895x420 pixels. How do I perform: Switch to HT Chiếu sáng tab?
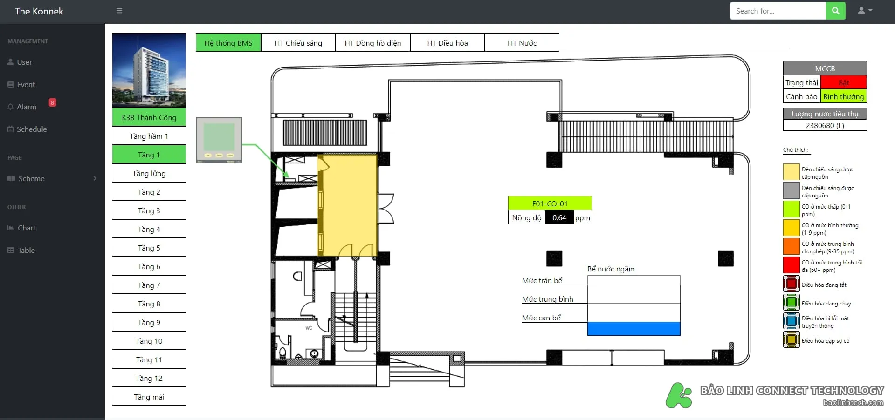pyautogui.click(x=298, y=43)
